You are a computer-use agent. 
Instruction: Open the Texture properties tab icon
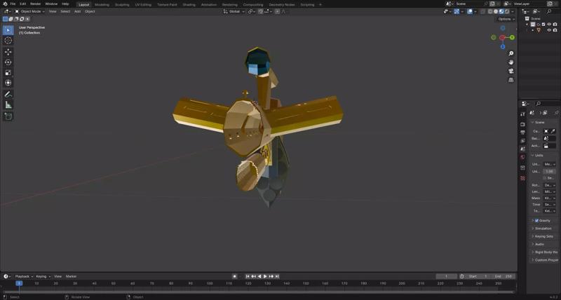[x=522, y=178]
